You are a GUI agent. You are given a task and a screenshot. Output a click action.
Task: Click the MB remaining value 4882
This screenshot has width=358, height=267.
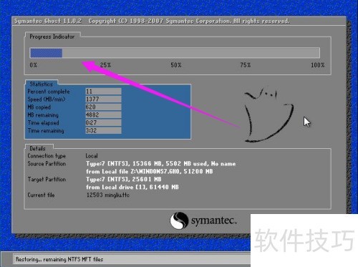coord(103,115)
